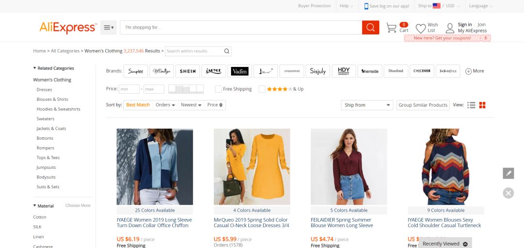Screen dimensions: 524x248
Task: Click the AliExpress logo
Action: [68, 27]
